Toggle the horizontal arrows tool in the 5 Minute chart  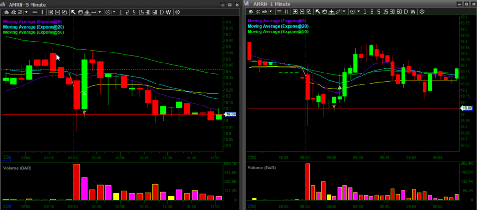[93, 12]
